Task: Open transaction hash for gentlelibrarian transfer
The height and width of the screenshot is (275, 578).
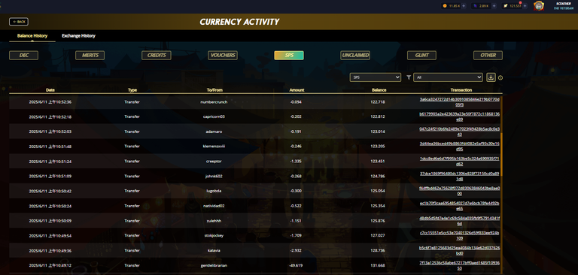Action: click(x=459, y=265)
